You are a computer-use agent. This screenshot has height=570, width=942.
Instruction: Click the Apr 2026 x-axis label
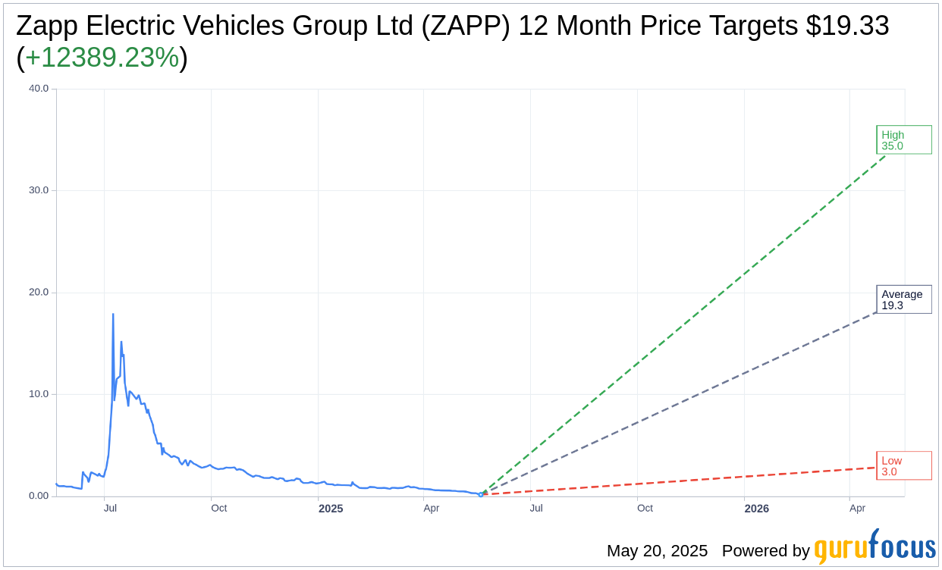pos(858,509)
